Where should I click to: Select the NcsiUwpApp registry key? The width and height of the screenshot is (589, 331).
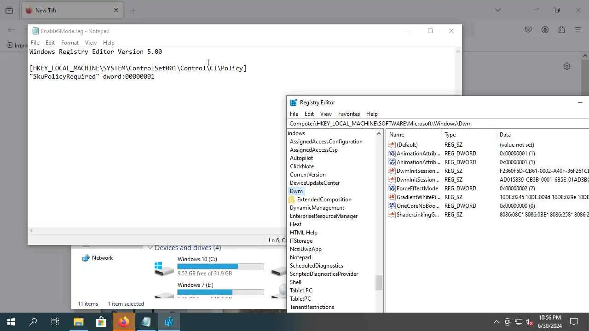(x=306, y=249)
